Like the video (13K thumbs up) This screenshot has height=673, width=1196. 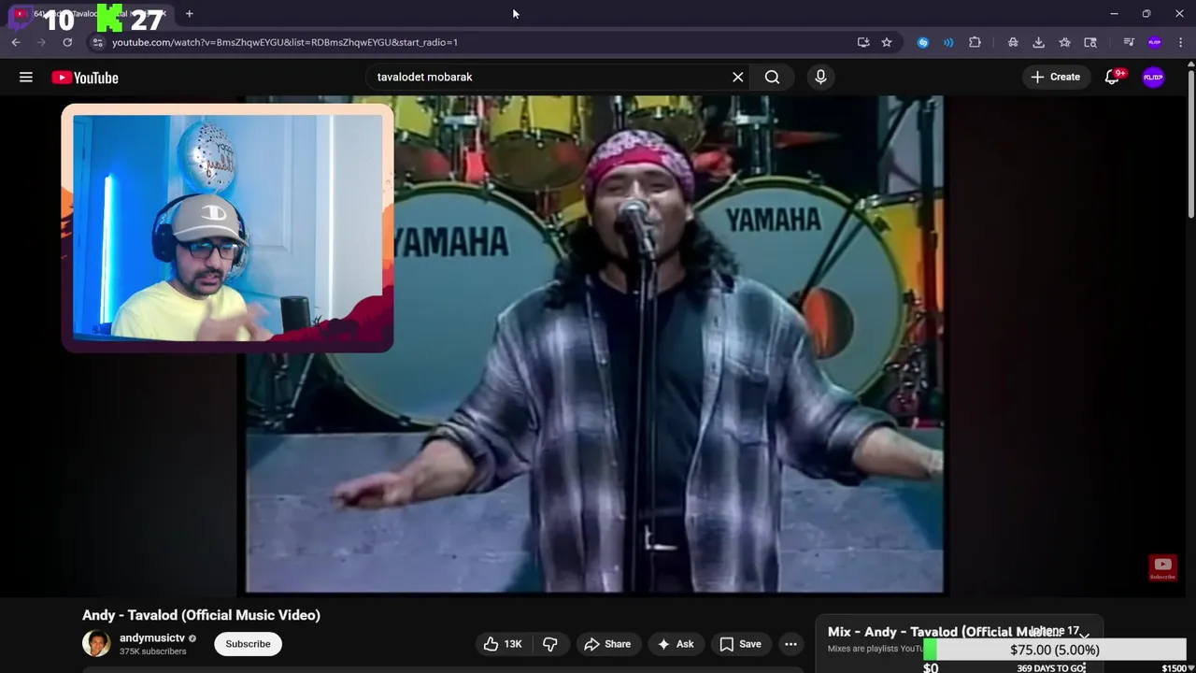(503, 644)
